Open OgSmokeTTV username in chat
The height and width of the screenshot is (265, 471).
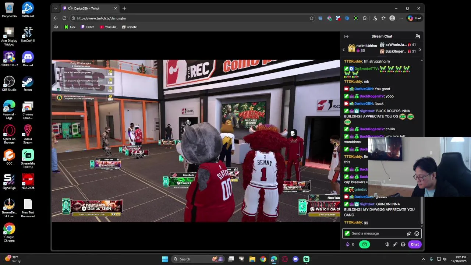coord(366,69)
